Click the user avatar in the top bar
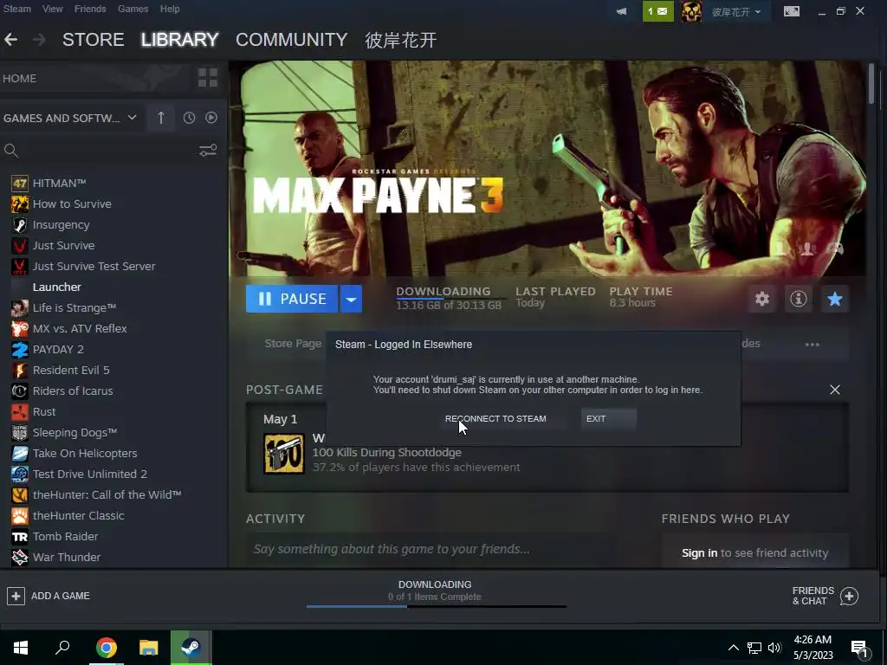Screen dimensions: 887x665 click(691, 11)
